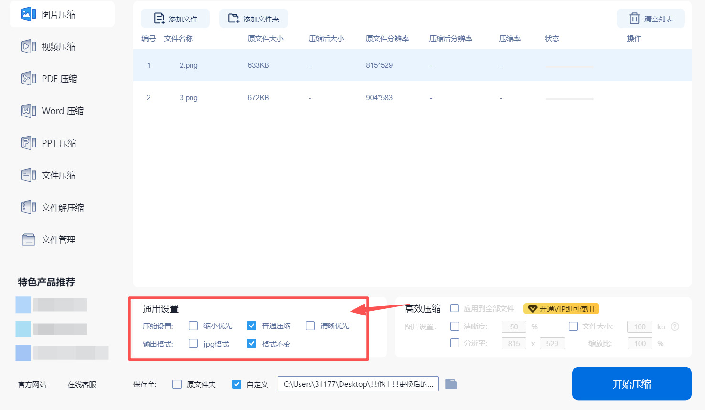Click the 文件解压缩 icon in sidebar

(x=29, y=208)
